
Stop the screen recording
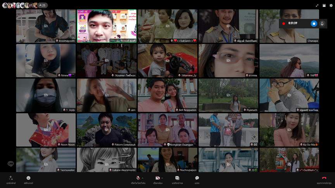click(314, 24)
